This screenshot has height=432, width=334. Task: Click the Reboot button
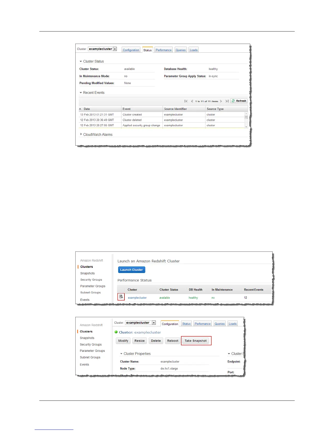(173, 341)
